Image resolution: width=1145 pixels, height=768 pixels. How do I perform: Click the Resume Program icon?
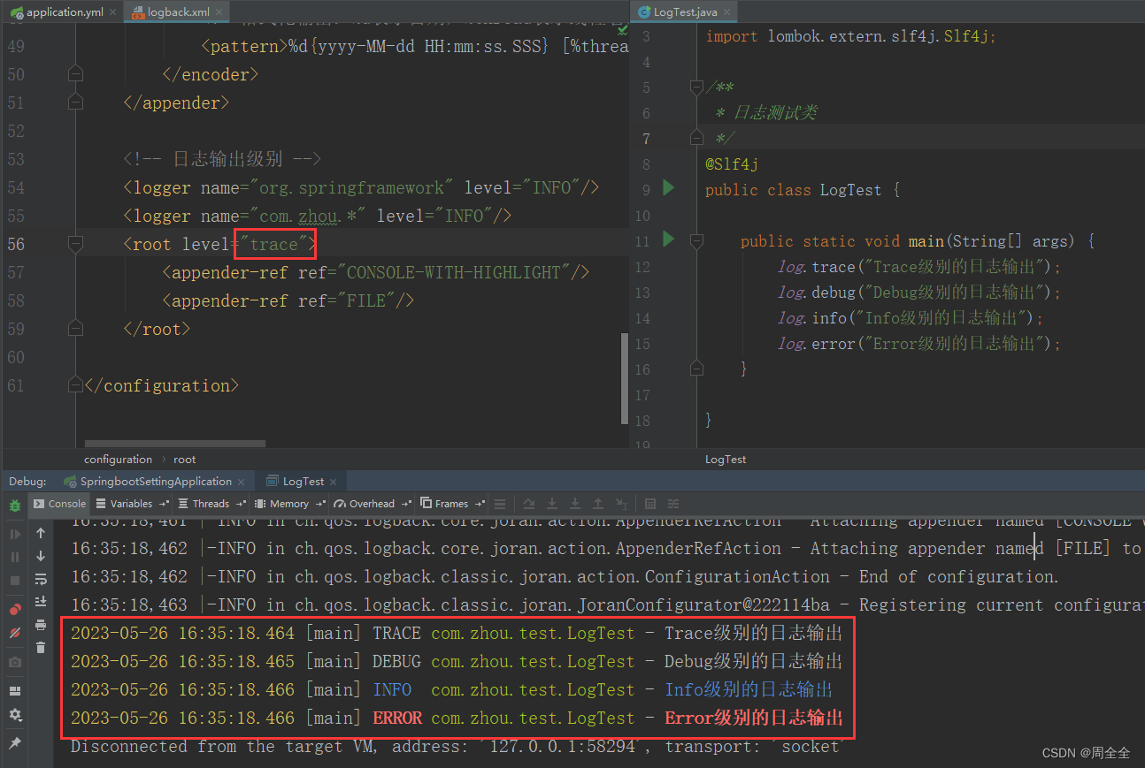coord(15,535)
